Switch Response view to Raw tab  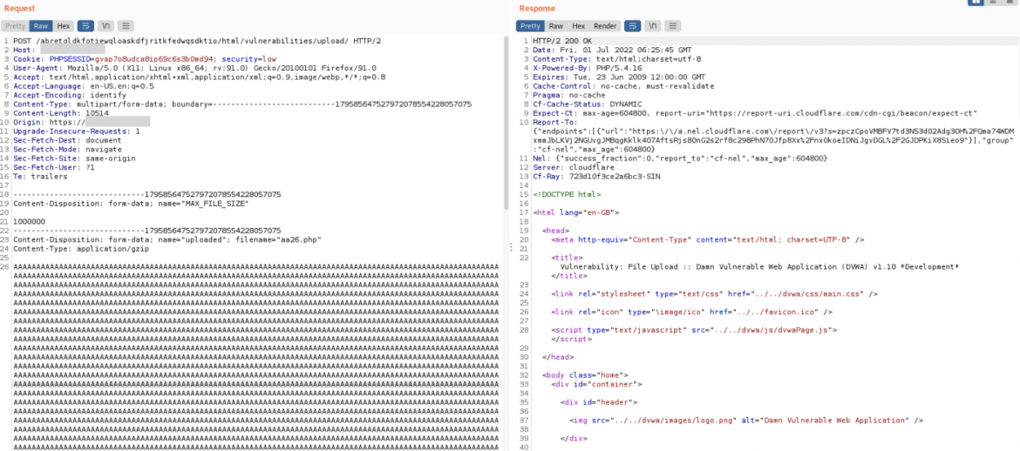coord(556,26)
